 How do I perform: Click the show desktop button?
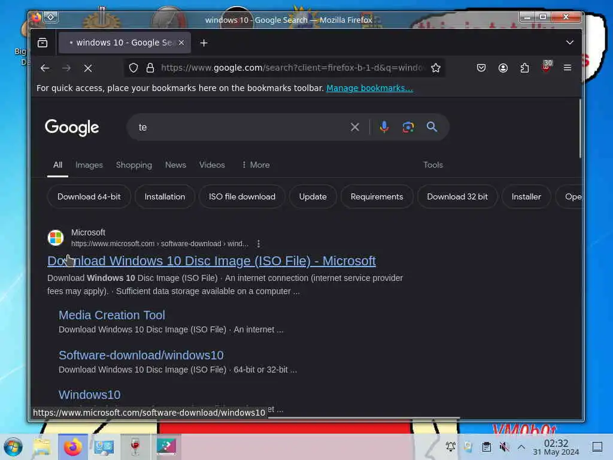pyautogui.click(x=597, y=447)
